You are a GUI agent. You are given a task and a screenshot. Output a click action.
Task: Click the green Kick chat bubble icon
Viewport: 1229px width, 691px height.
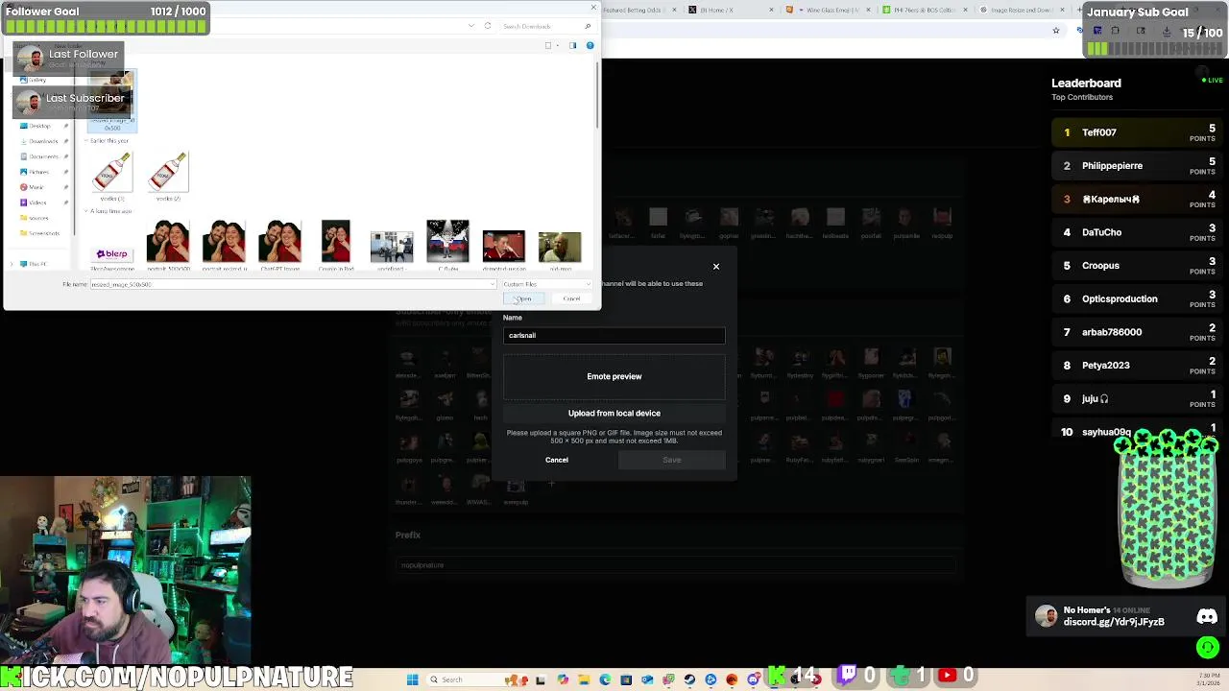click(1208, 648)
